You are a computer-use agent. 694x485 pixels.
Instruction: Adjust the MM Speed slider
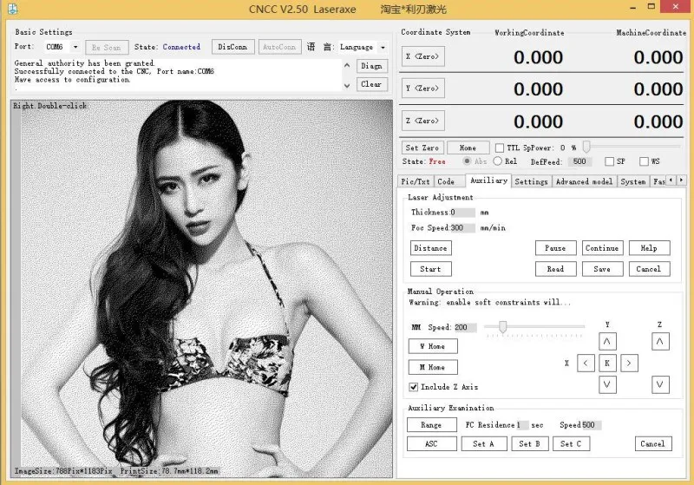click(x=502, y=327)
